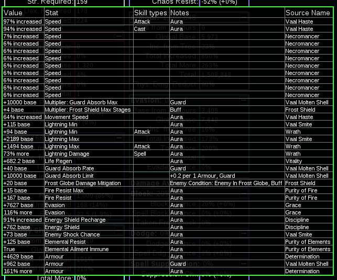Click Frost Shield source in the +4 base row
The width and height of the screenshot is (337, 280).
(x=300, y=110)
